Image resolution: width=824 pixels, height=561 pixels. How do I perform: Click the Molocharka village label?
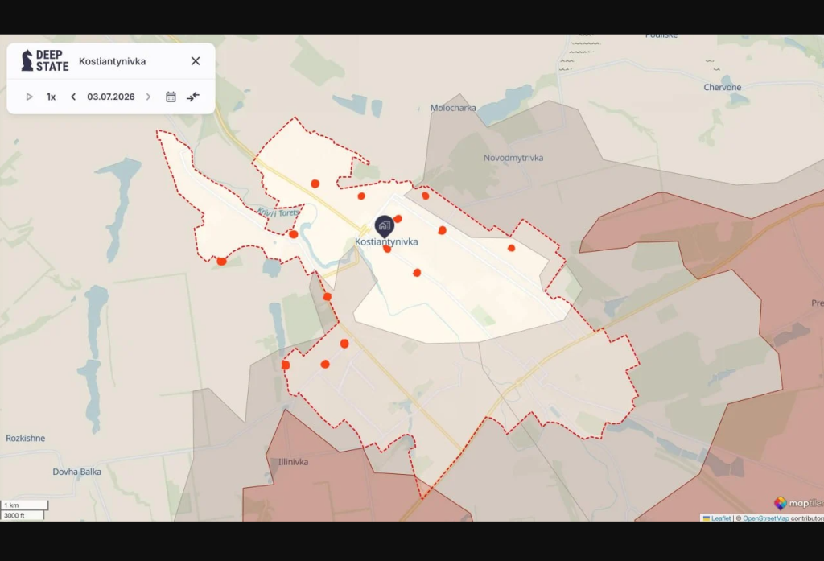(453, 108)
